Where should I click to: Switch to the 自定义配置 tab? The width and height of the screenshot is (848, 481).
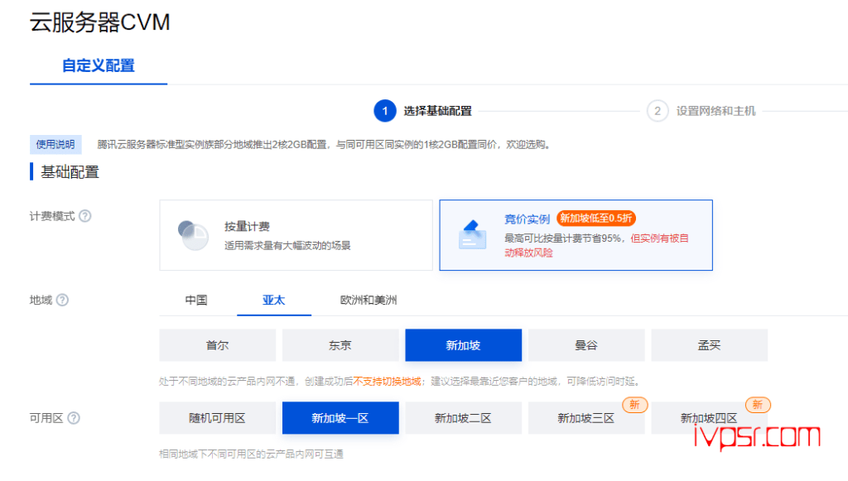[99, 65]
